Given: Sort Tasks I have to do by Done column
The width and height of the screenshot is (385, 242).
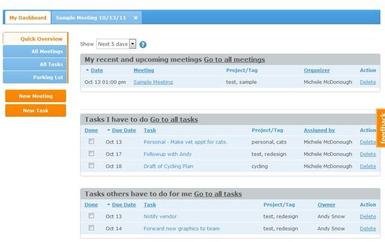Looking at the screenshot, I should click(91, 130).
